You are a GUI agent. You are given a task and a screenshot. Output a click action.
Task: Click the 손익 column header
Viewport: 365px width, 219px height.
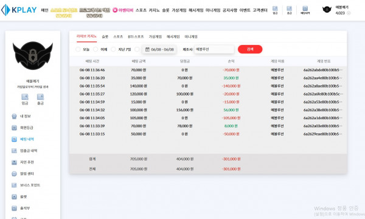(x=231, y=61)
